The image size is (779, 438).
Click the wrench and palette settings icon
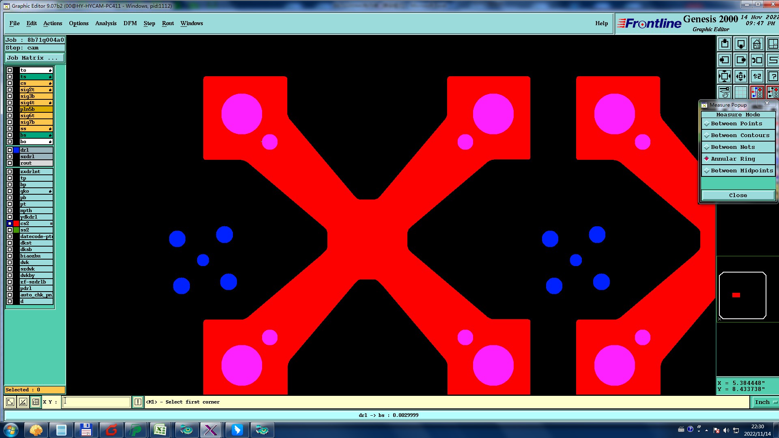click(725, 92)
